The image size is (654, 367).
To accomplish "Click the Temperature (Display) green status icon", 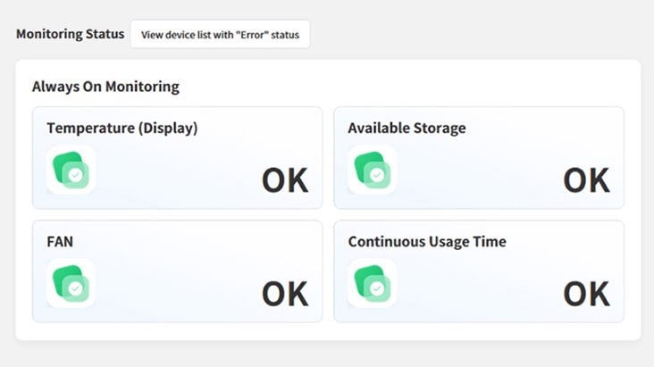I will coord(71,170).
